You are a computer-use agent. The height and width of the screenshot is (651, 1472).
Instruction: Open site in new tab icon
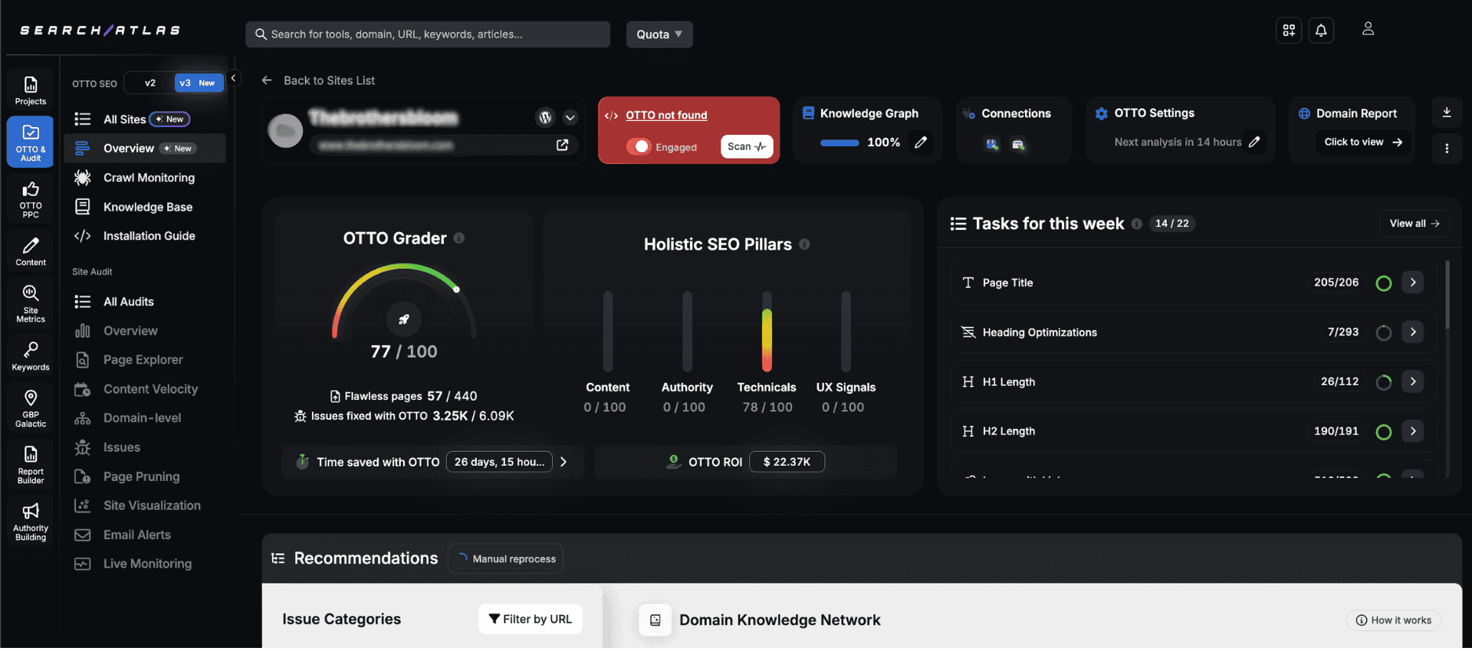click(x=562, y=146)
